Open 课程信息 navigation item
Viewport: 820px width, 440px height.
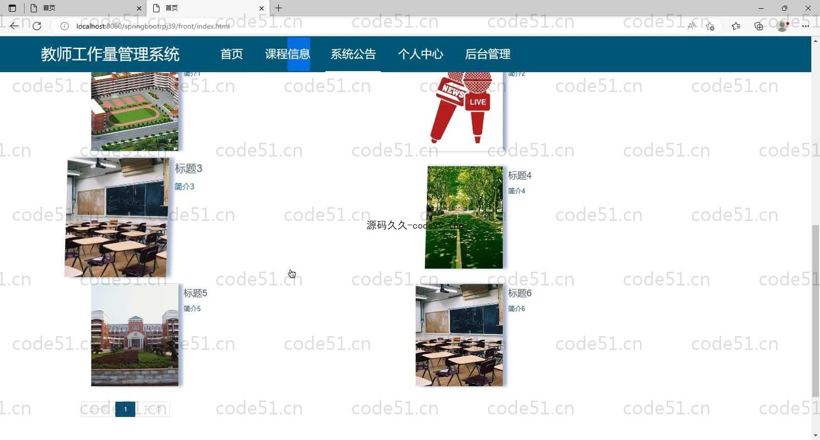[x=288, y=54]
